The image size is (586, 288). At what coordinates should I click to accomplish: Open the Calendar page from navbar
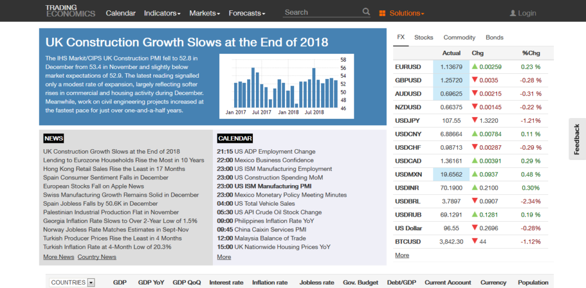(x=121, y=14)
